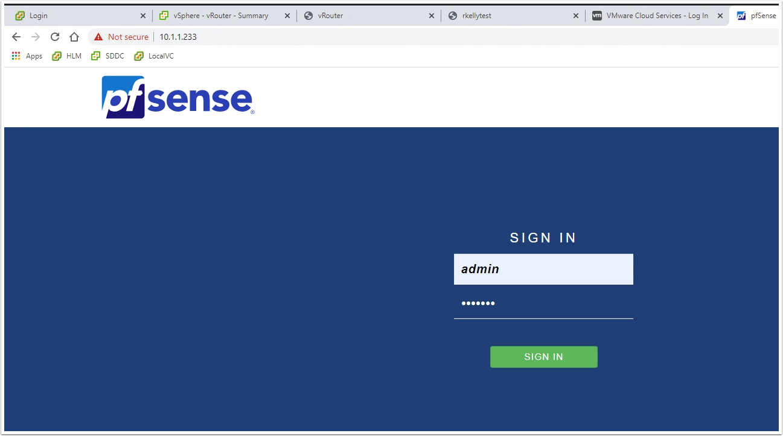Click the address bar showing 10.1.1.233
The height and width of the screenshot is (436, 783).
coord(433,37)
